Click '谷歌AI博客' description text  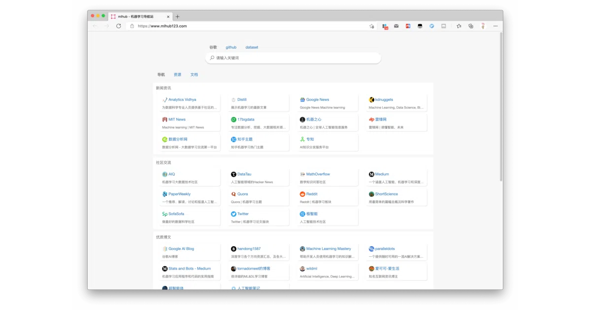coord(170,257)
